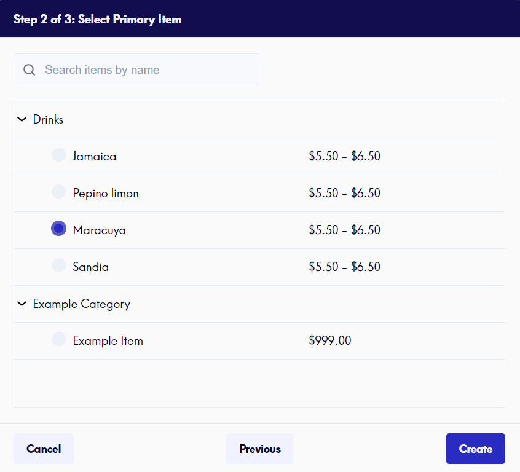Click the Create button
This screenshot has width=520, height=472.
[476, 449]
